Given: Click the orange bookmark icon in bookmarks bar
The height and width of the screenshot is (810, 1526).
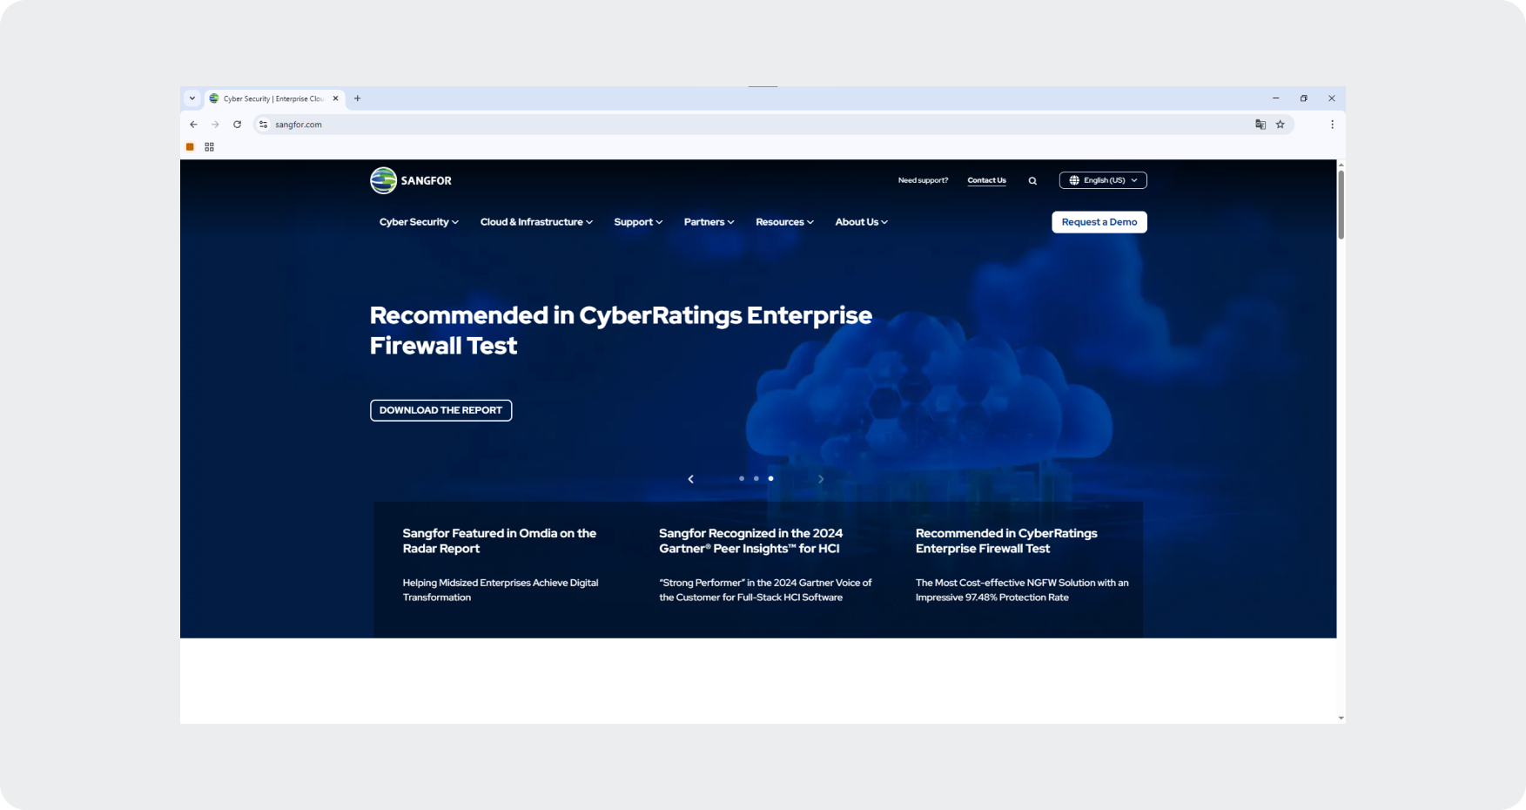Looking at the screenshot, I should [190, 147].
